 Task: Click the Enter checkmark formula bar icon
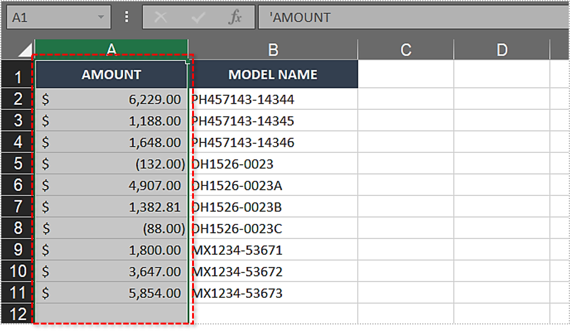click(x=198, y=17)
